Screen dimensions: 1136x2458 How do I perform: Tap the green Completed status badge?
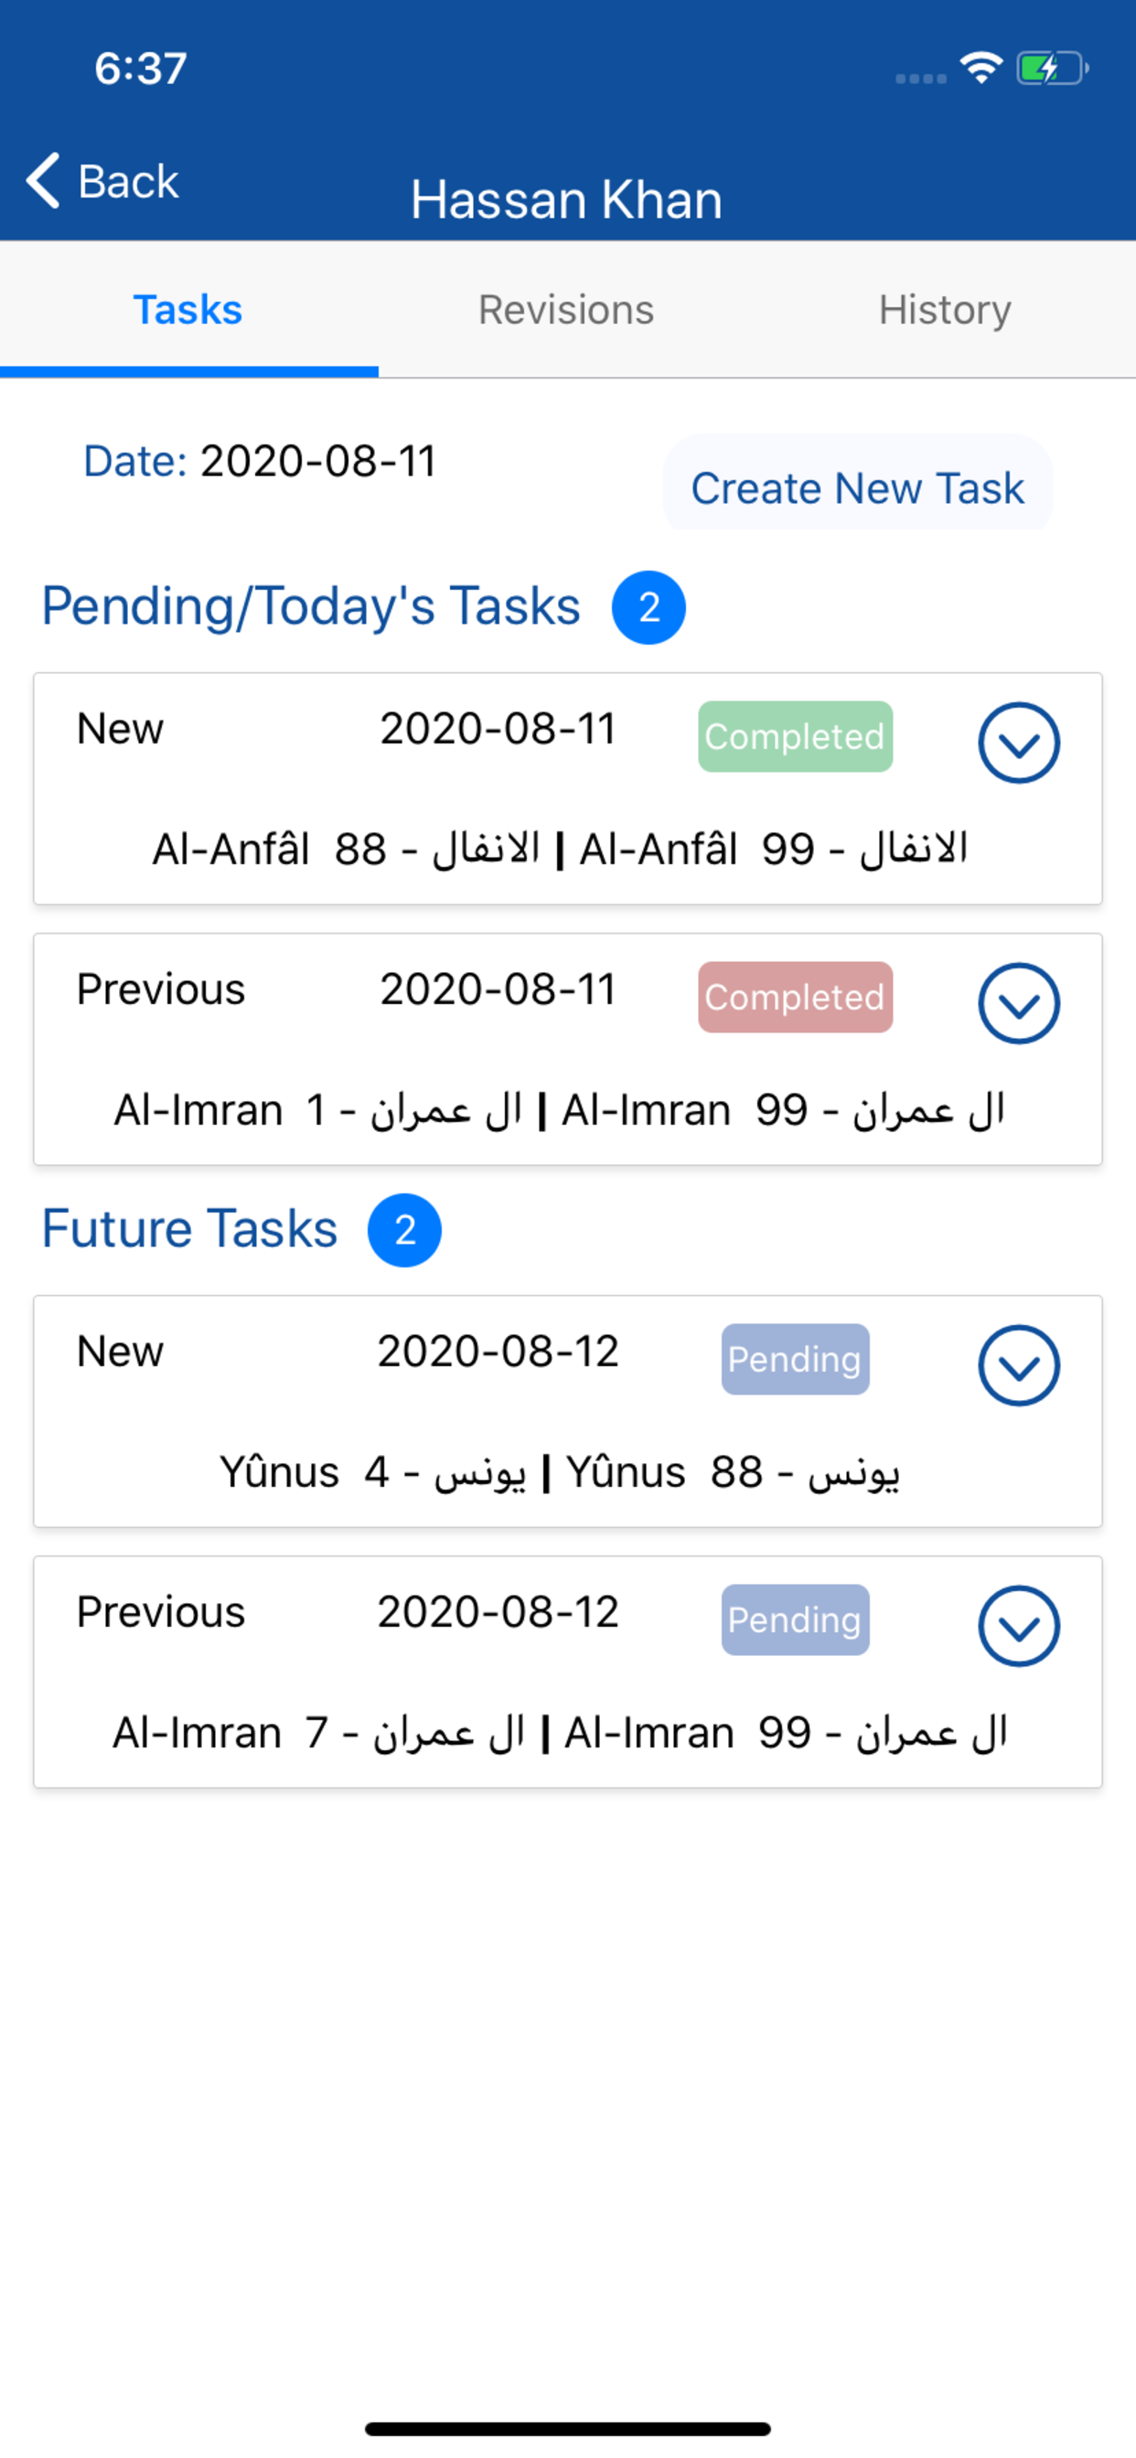(795, 737)
